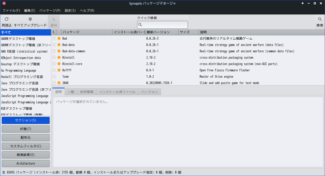The width and height of the screenshot is (325, 176).
Task: Select the 1oom package name
Action: tap(65, 76)
